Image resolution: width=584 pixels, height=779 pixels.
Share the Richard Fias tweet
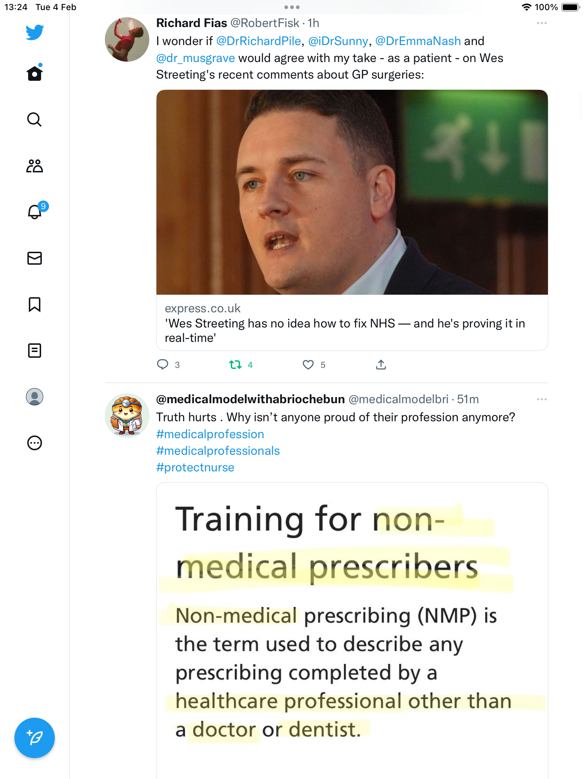[x=381, y=365]
